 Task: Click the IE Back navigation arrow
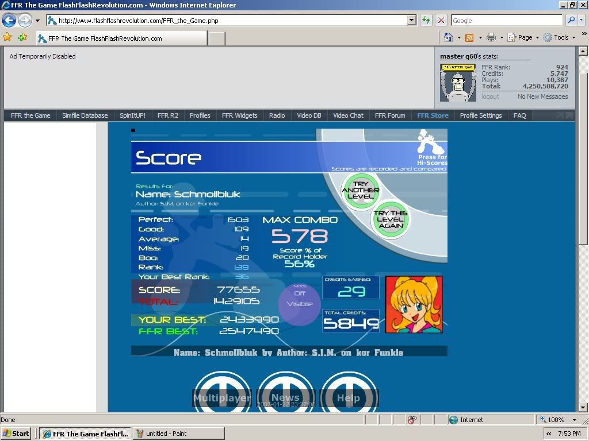(9, 21)
